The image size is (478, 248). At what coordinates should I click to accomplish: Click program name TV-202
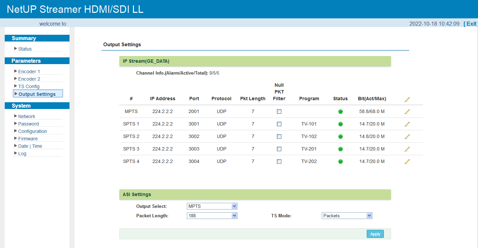click(309, 162)
